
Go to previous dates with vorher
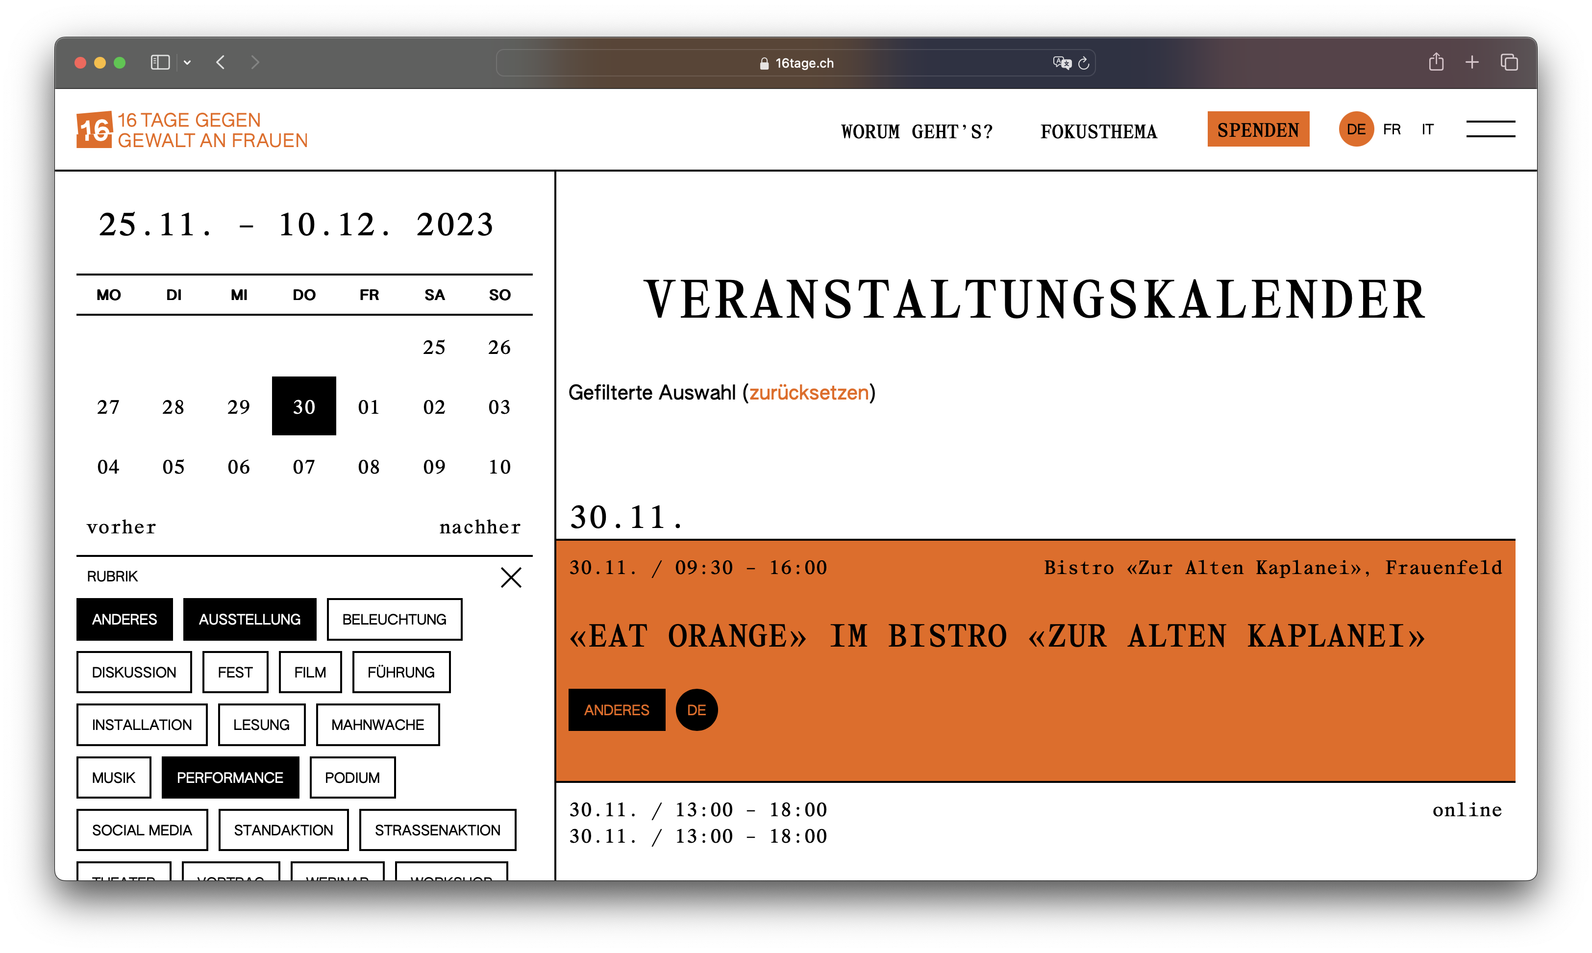[122, 527]
